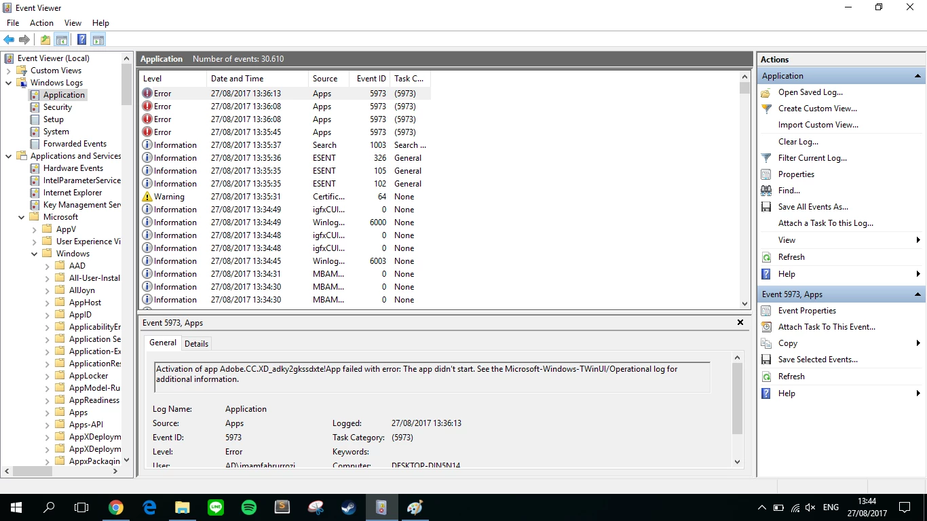Click the Save Selected Events disk icon
This screenshot has height=521, width=927.
[766, 360]
